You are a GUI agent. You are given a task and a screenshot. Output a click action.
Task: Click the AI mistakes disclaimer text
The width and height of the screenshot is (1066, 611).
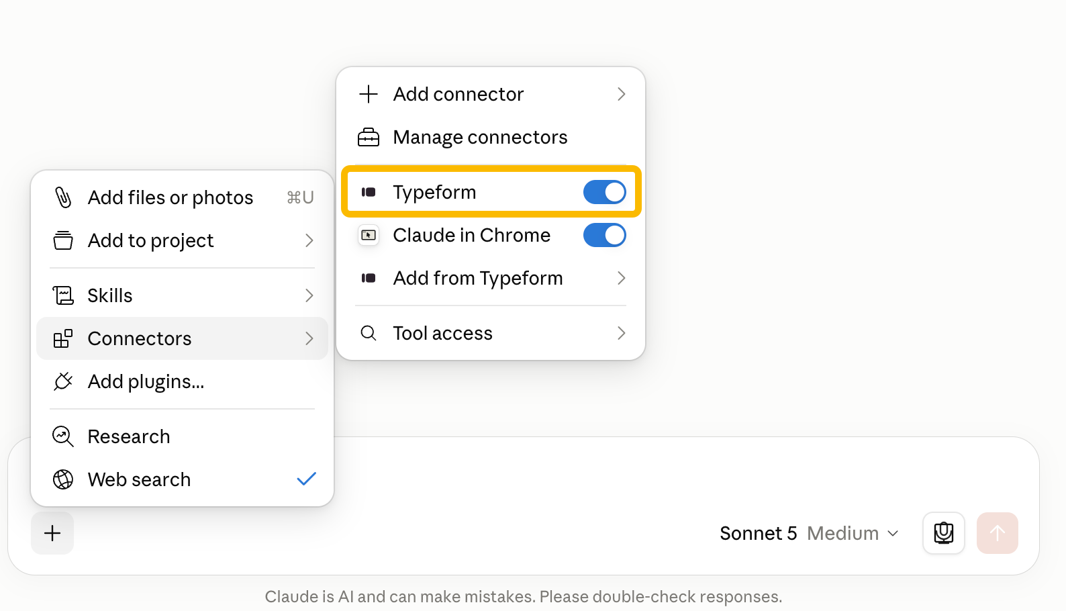[524, 596]
